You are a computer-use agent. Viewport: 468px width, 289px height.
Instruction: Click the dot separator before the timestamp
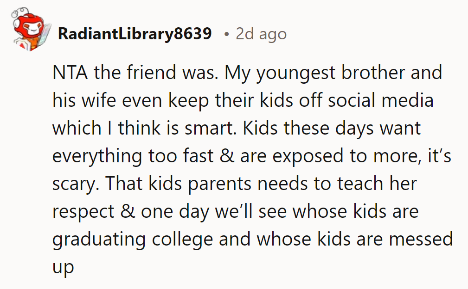click(x=226, y=34)
